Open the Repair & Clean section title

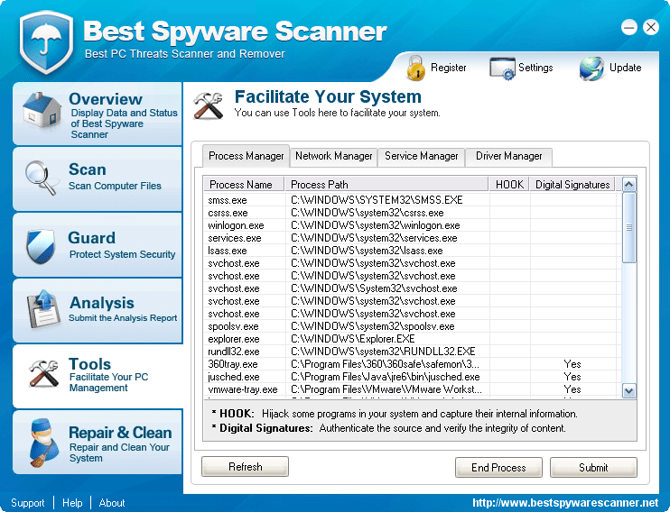[x=120, y=432]
